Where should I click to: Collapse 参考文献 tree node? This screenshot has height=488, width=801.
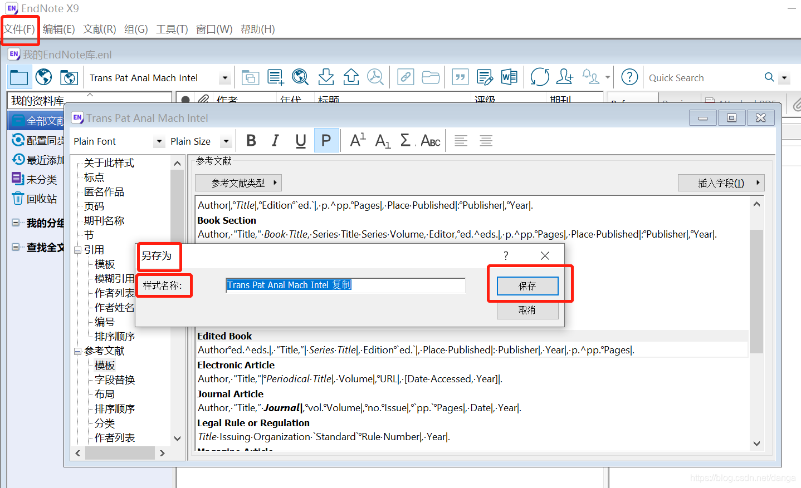tap(78, 351)
